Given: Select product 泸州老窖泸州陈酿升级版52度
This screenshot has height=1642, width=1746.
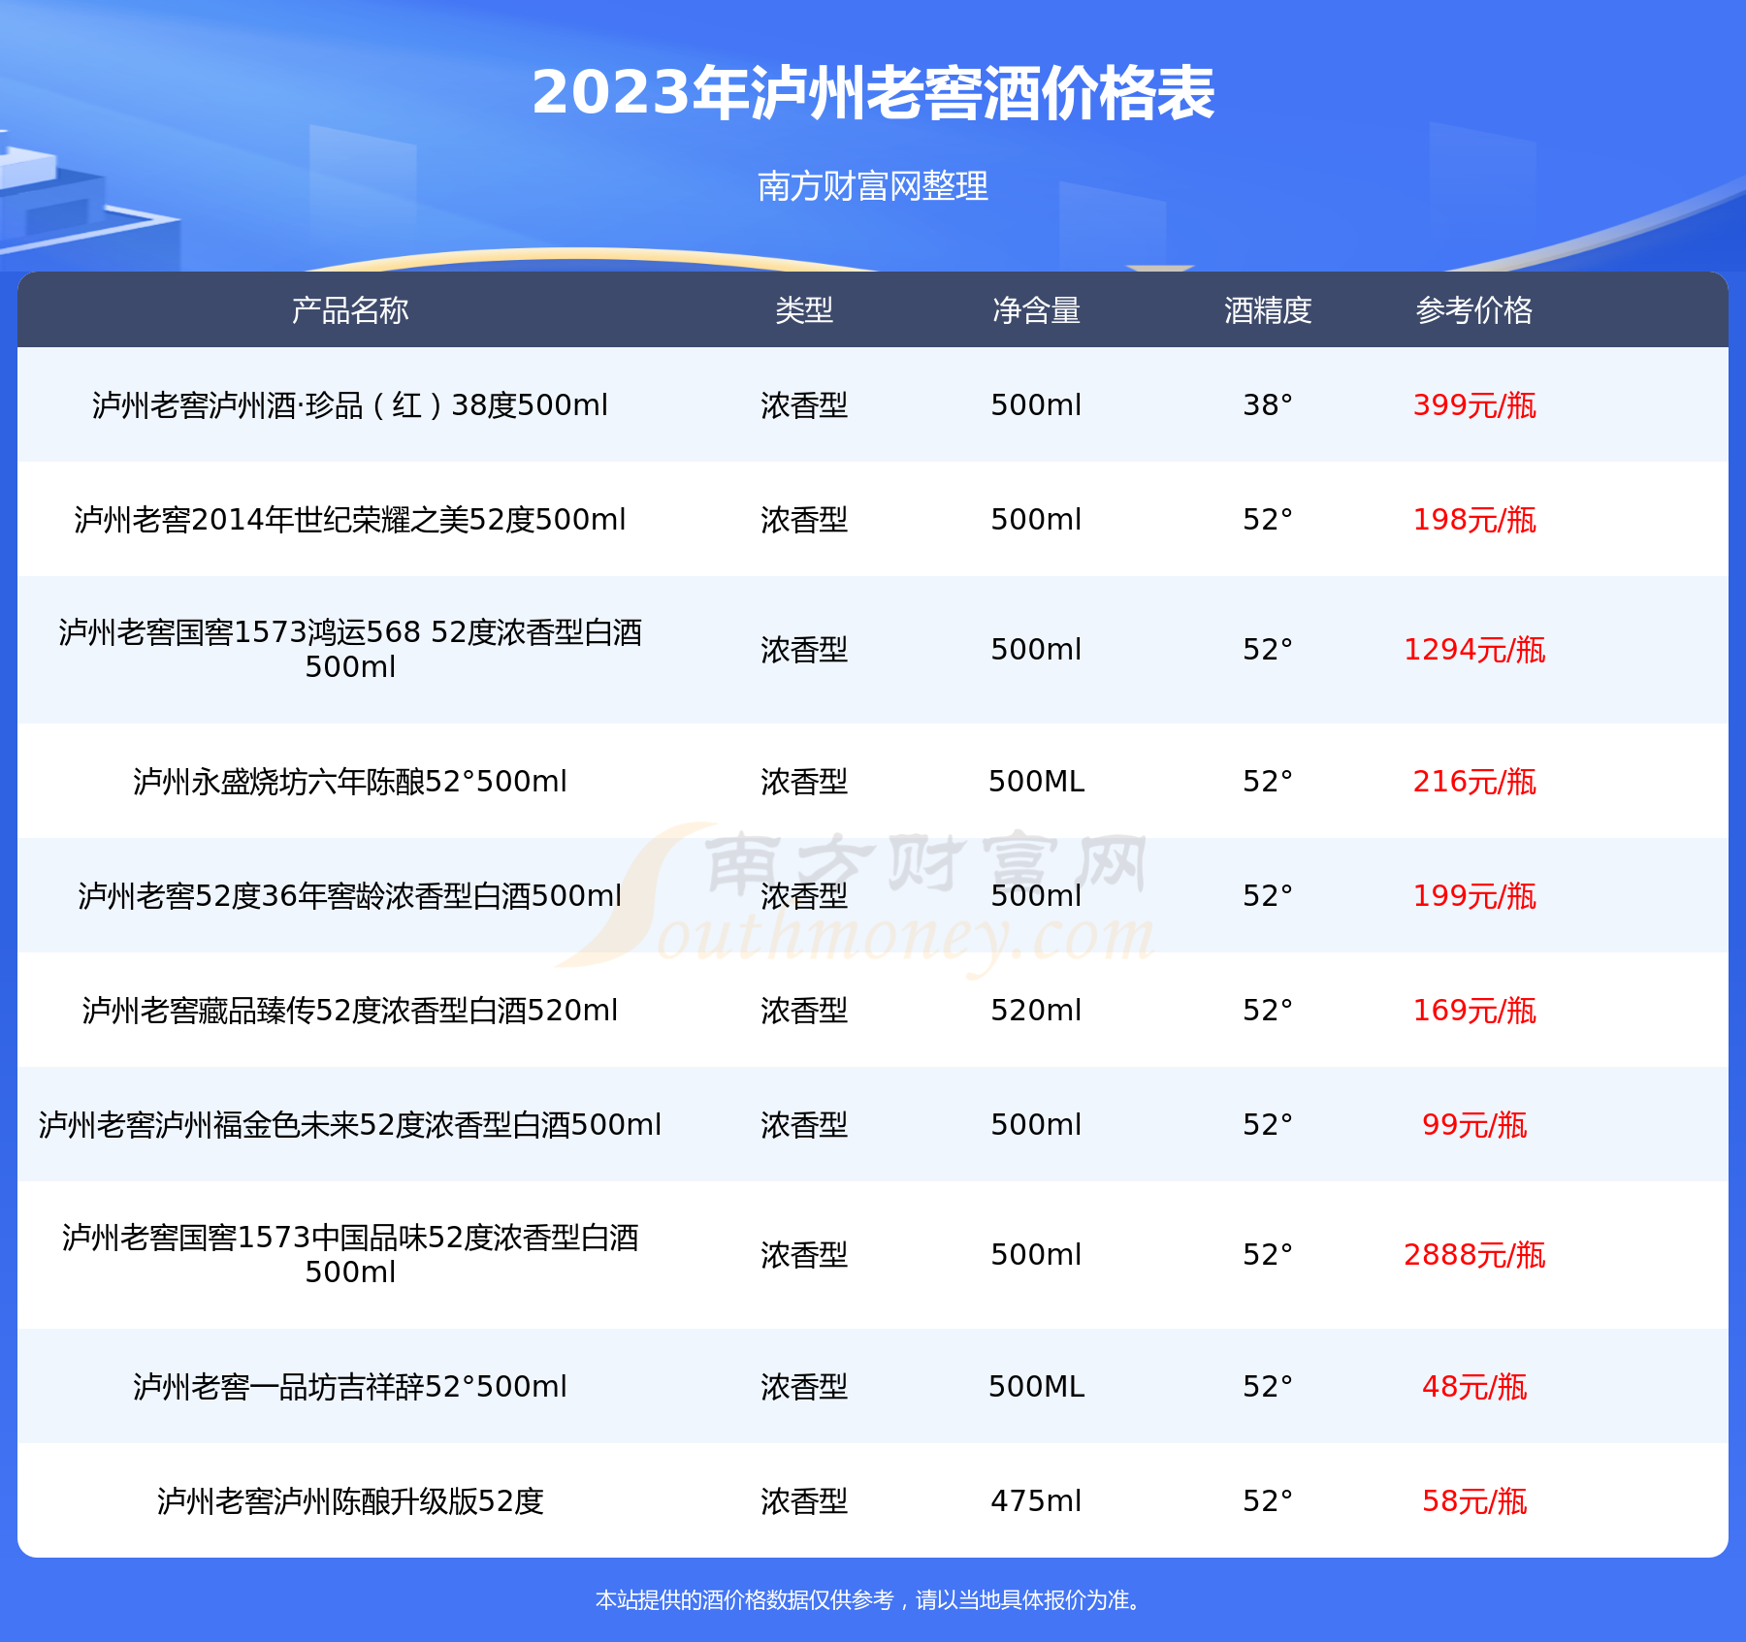Looking at the screenshot, I should 350,1500.
